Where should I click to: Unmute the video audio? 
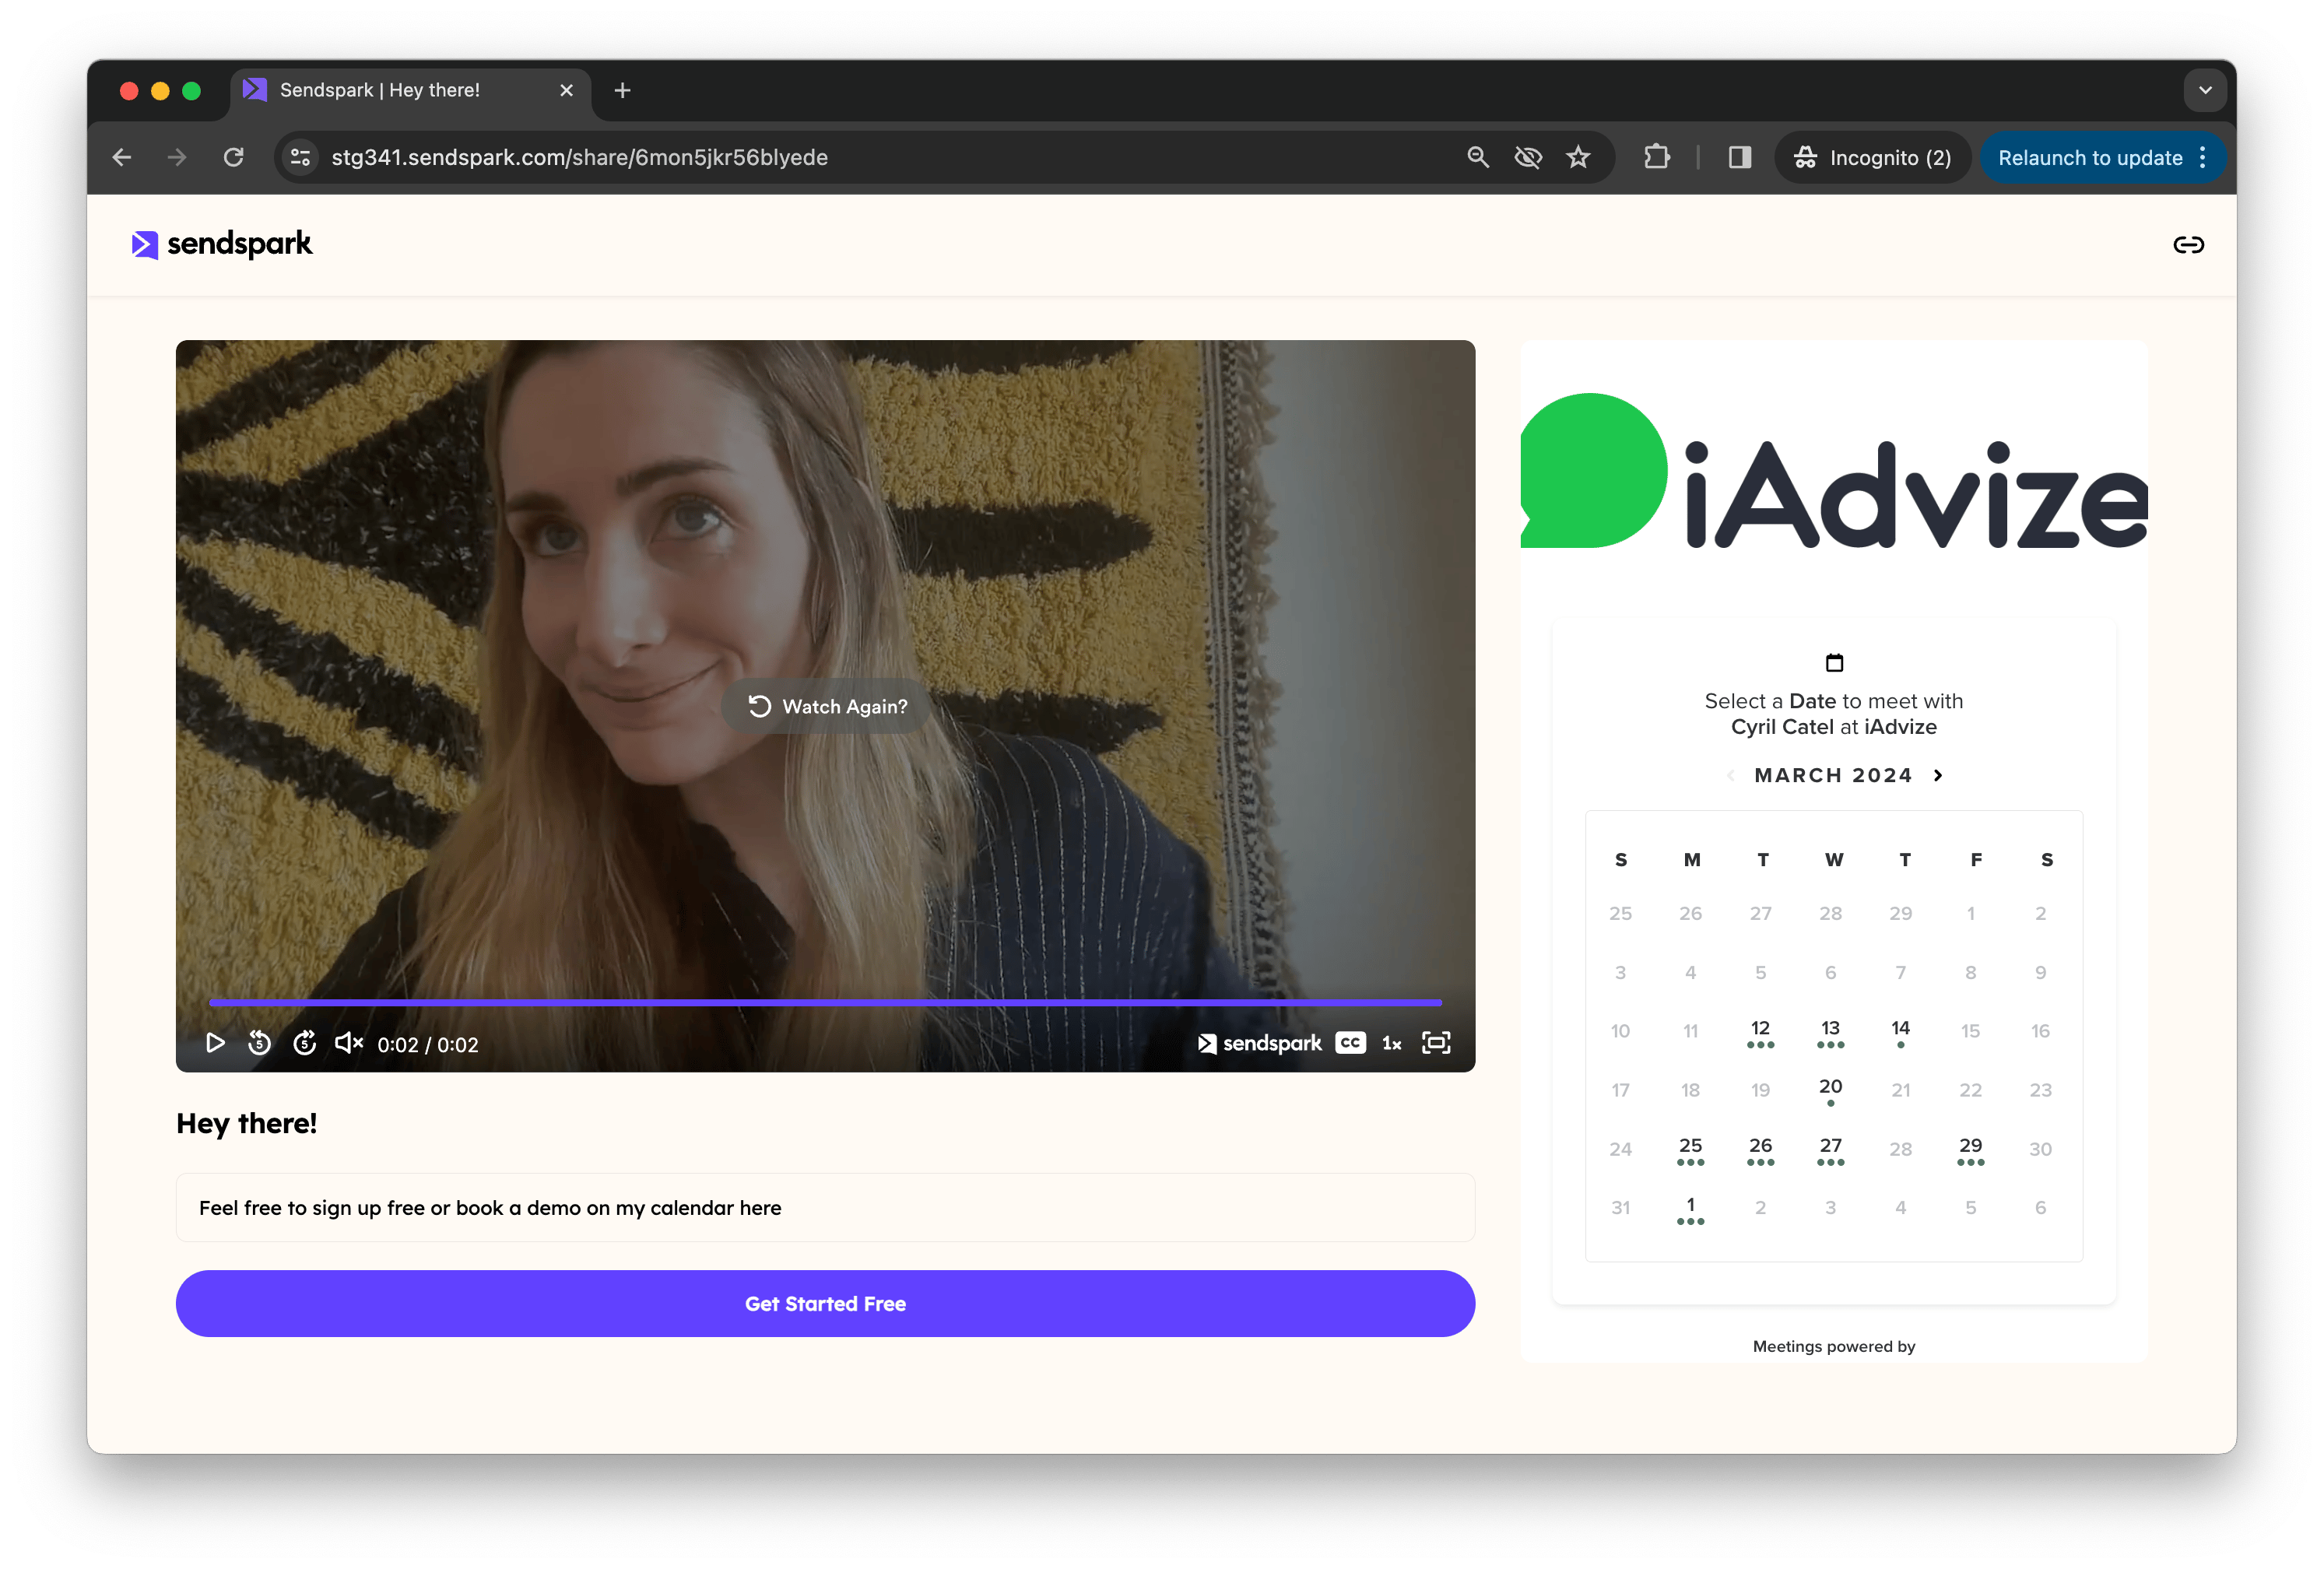click(348, 1043)
